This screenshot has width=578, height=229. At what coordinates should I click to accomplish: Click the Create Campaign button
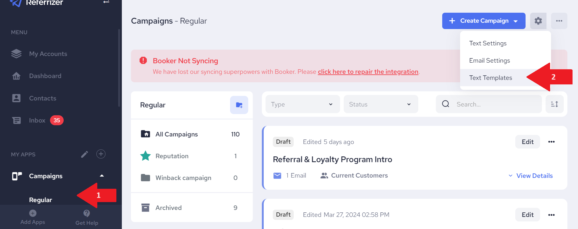pyautogui.click(x=483, y=21)
